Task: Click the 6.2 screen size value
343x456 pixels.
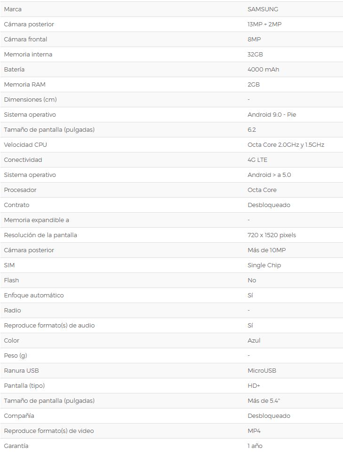Action: point(252,130)
